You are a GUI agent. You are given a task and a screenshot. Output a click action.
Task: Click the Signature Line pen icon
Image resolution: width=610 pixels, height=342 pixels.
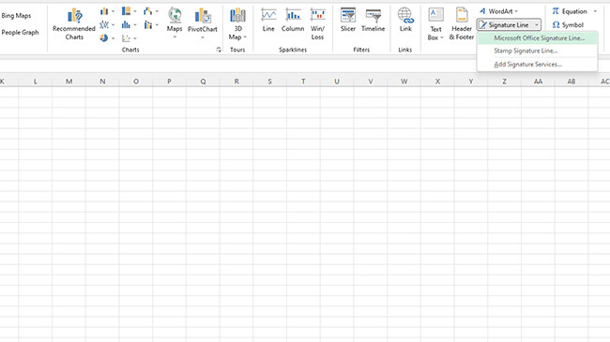pyautogui.click(x=482, y=25)
